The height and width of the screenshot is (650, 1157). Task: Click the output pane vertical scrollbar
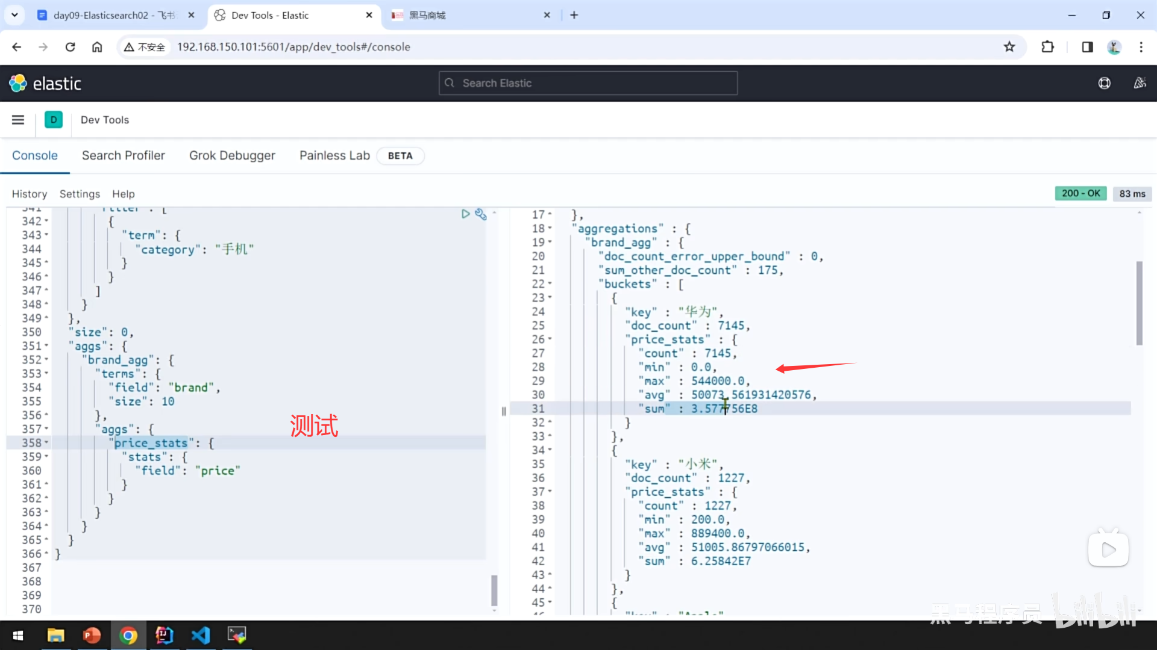[1139, 303]
